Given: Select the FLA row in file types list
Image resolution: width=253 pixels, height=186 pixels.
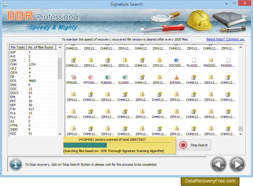Looking at the screenshot, I should 33,113.
